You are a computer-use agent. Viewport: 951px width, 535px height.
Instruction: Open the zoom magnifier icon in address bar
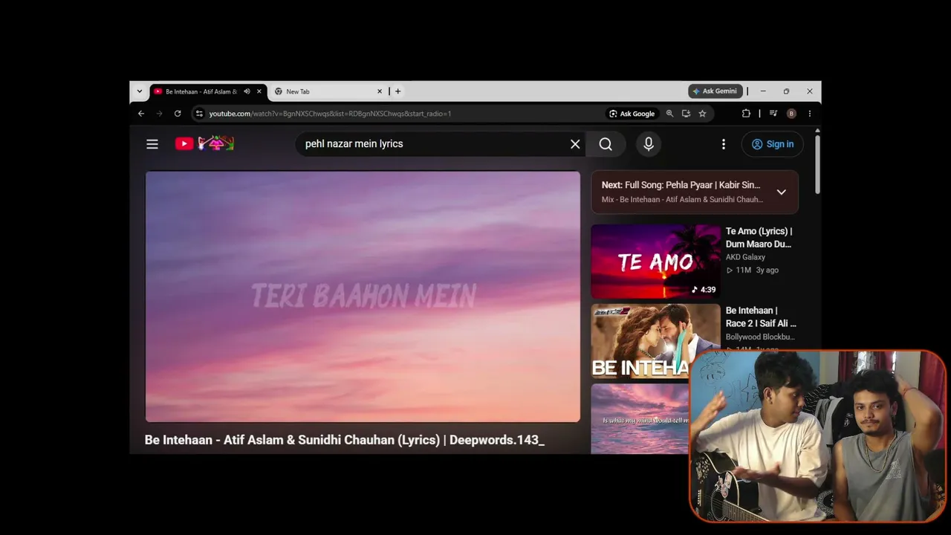pos(669,114)
